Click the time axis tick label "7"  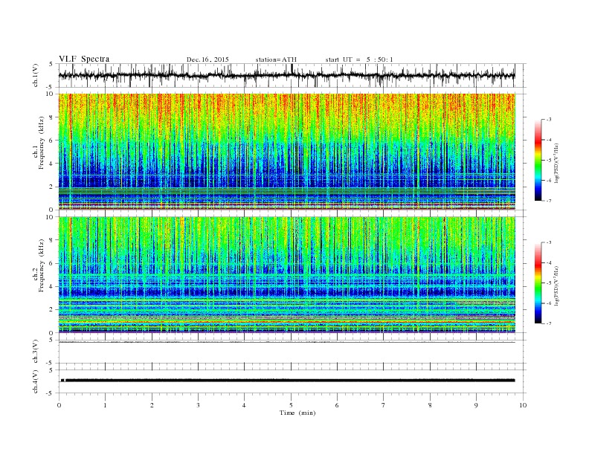(384, 405)
